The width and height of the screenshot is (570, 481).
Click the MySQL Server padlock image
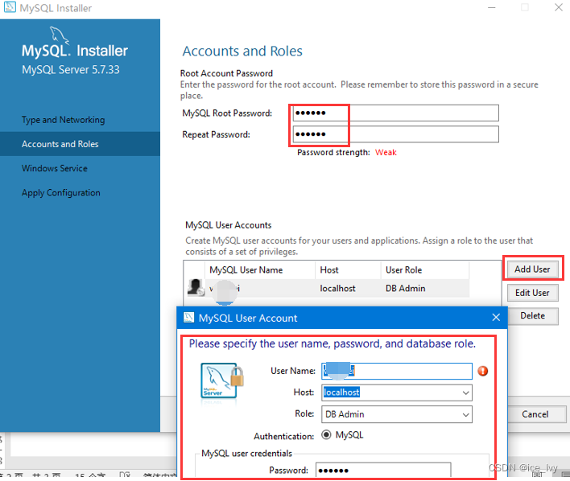click(222, 380)
